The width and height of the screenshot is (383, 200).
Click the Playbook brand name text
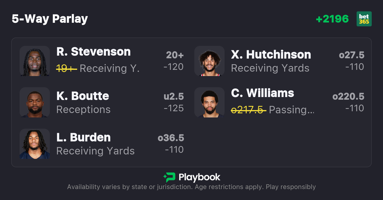coord(199,177)
